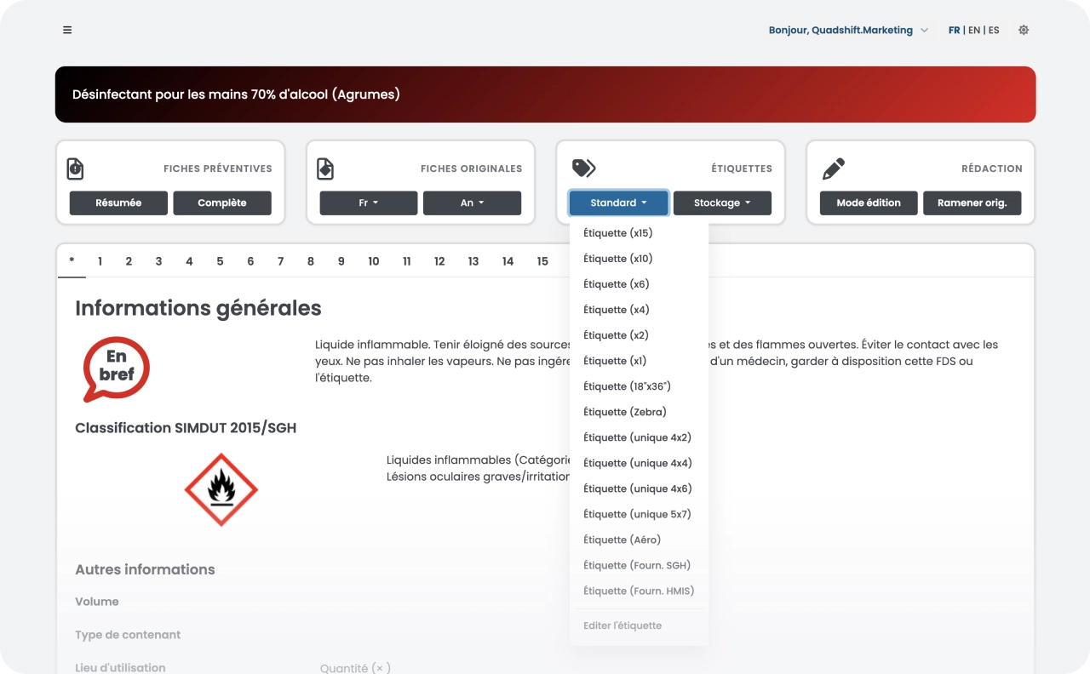Image resolution: width=1090 pixels, height=674 pixels.
Task: Click the flammable hazard pictogram
Action: pos(221,489)
